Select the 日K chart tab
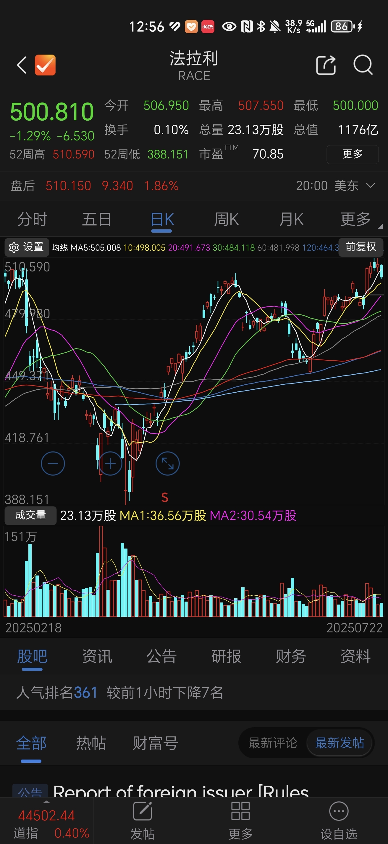 162,219
